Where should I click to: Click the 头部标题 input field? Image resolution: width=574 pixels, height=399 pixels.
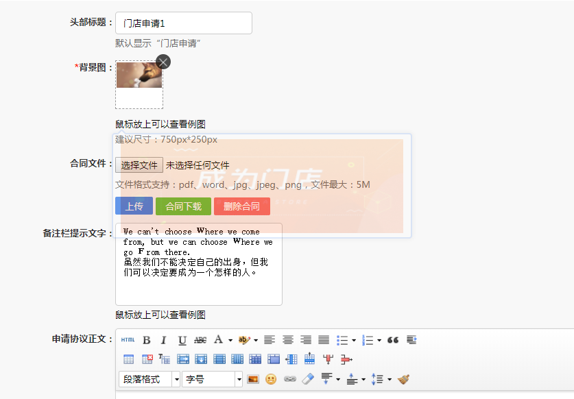tap(183, 23)
